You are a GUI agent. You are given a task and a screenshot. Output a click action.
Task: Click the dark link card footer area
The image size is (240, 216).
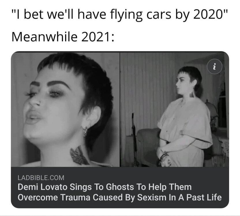[x=120, y=187]
